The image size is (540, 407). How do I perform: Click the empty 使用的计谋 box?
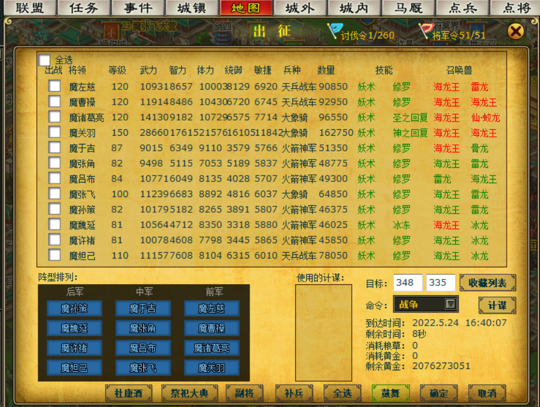click(323, 333)
